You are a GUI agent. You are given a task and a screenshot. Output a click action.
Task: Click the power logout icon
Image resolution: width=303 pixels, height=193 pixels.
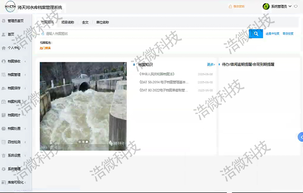pyautogui.click(x=296, y=6)
